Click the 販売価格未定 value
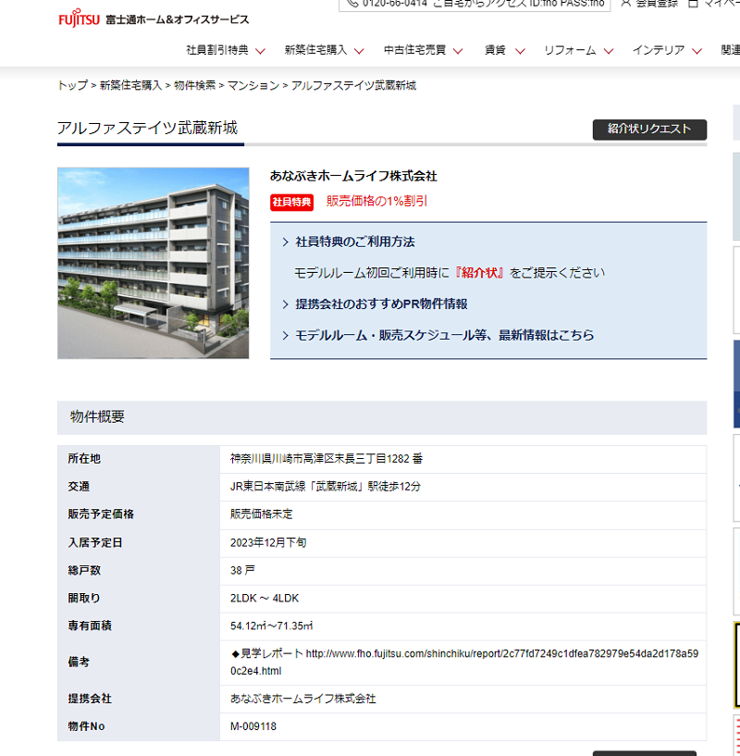The height and width of the screenshot is (756, 740). (261, 514)
